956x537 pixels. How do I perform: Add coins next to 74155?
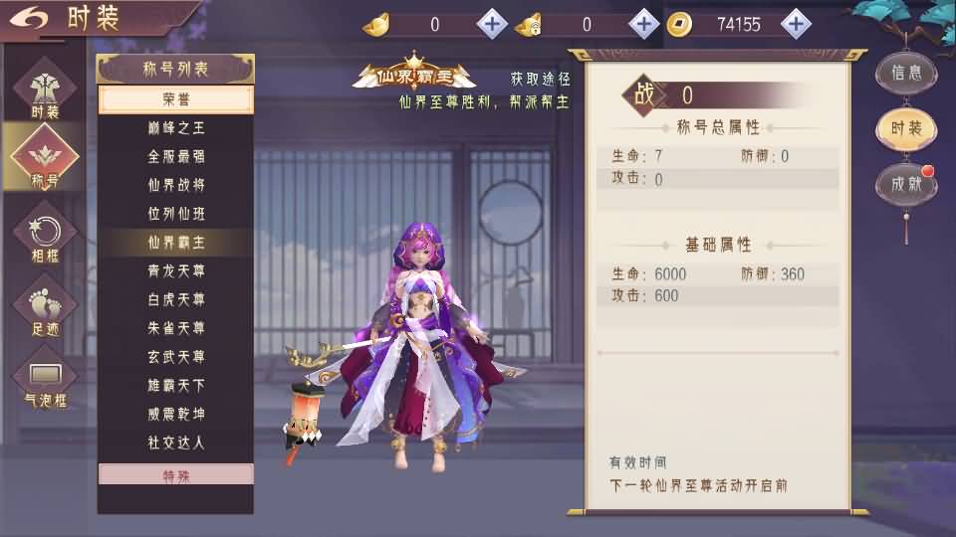[x=796, y=24]
